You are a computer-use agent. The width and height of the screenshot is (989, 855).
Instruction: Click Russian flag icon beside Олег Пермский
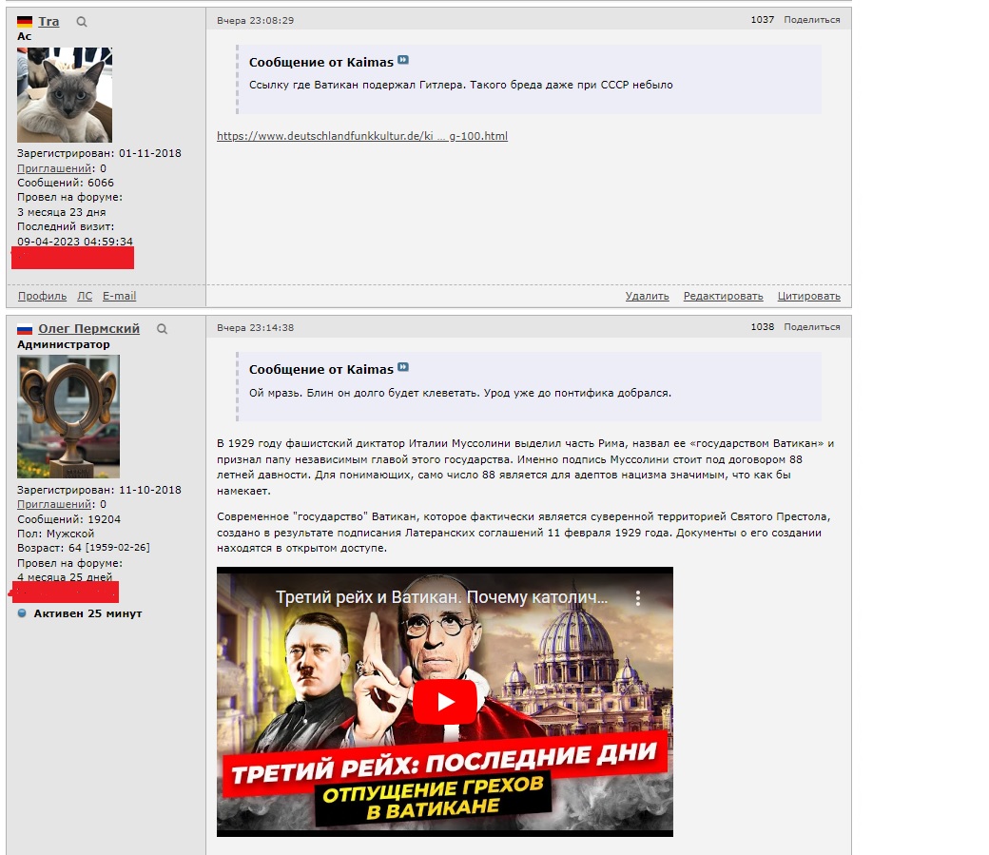pos(25,329)
